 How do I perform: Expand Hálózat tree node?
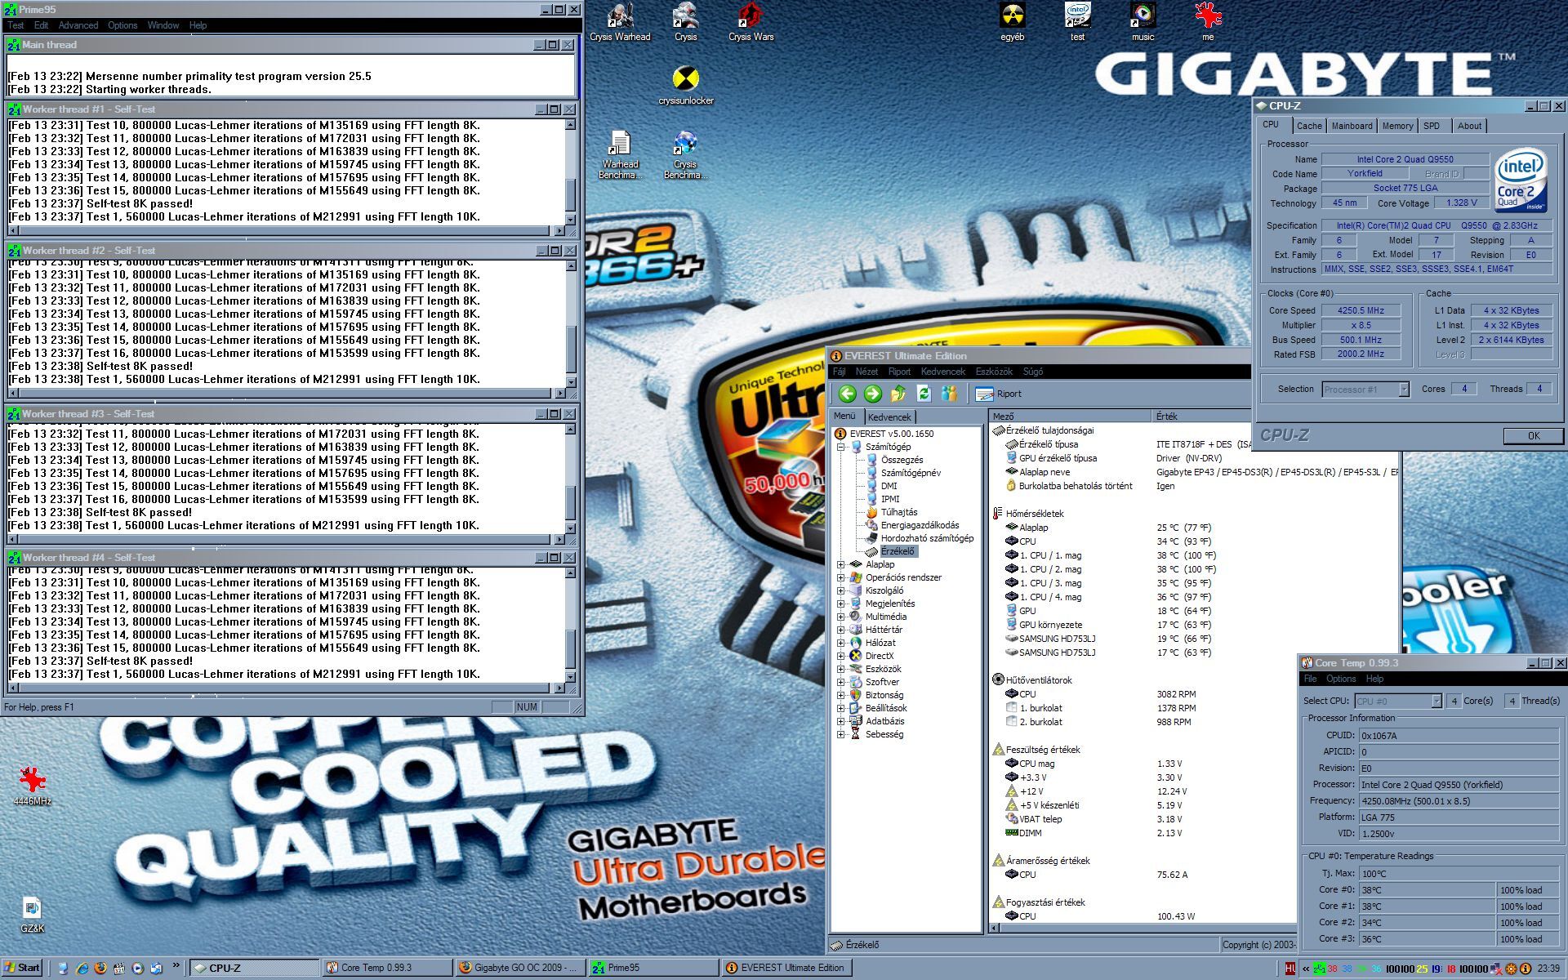[840, 643]
